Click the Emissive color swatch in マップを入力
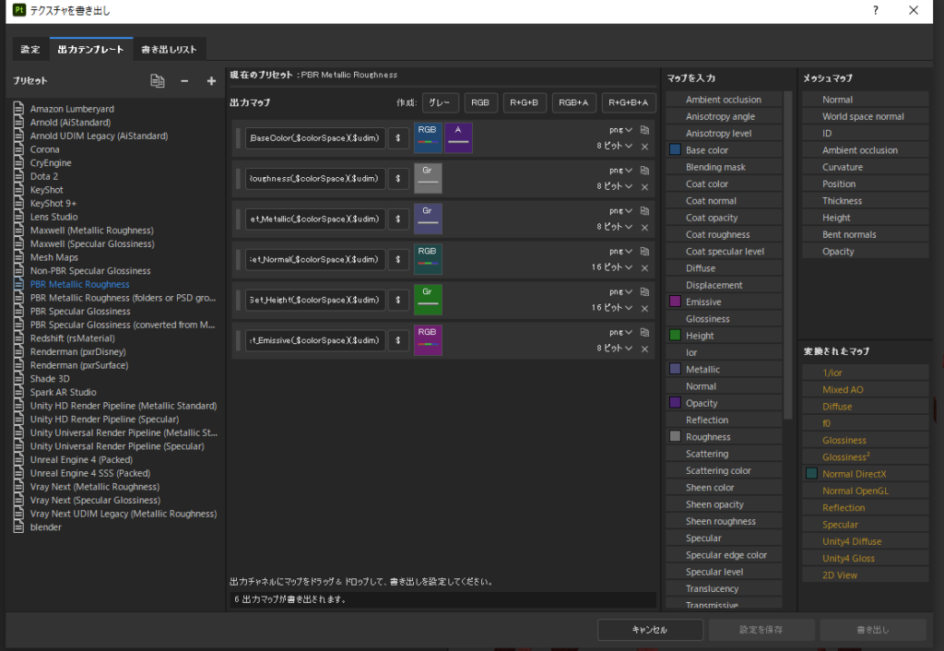Image resolution: width=944 pixels, height=651 pixels. 674,302
